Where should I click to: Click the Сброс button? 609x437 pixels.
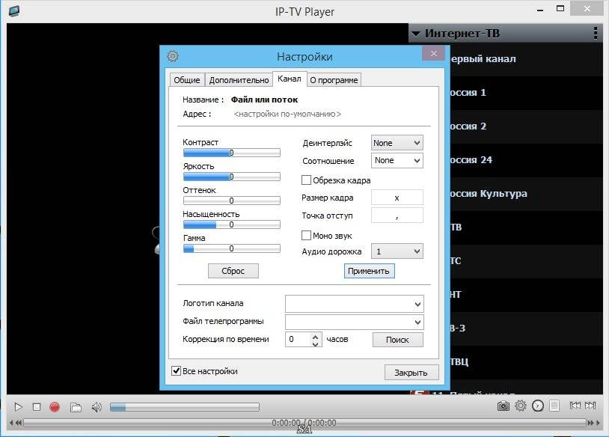(233, 271)
